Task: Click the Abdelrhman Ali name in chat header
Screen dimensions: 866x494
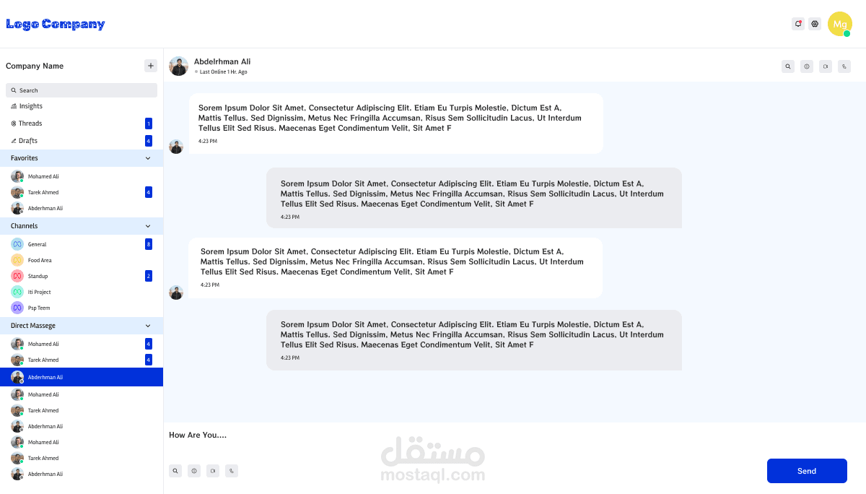Action: [x=222, y=61]
